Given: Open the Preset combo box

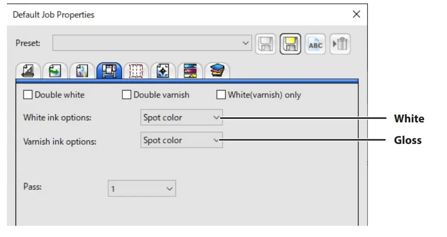Looking at the screenshot, I should [152, 44].
